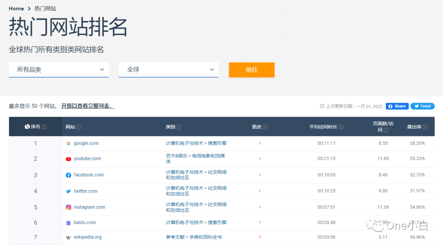The image size is (443, 245).
Task: Select the 热门网站 breadcrumb item
Action: (x=45, y=8)
